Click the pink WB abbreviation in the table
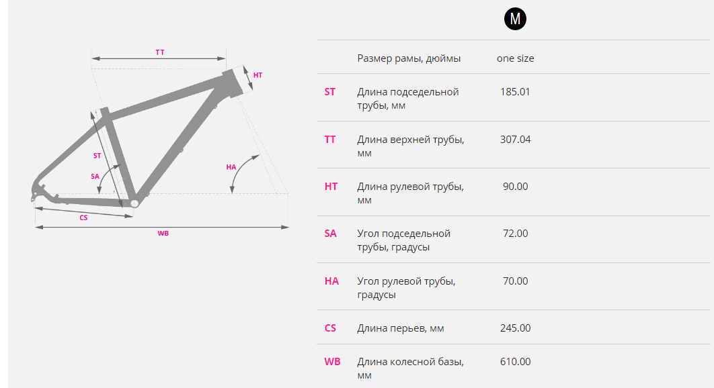Screen dimensions: 714x388 (332, 362)
